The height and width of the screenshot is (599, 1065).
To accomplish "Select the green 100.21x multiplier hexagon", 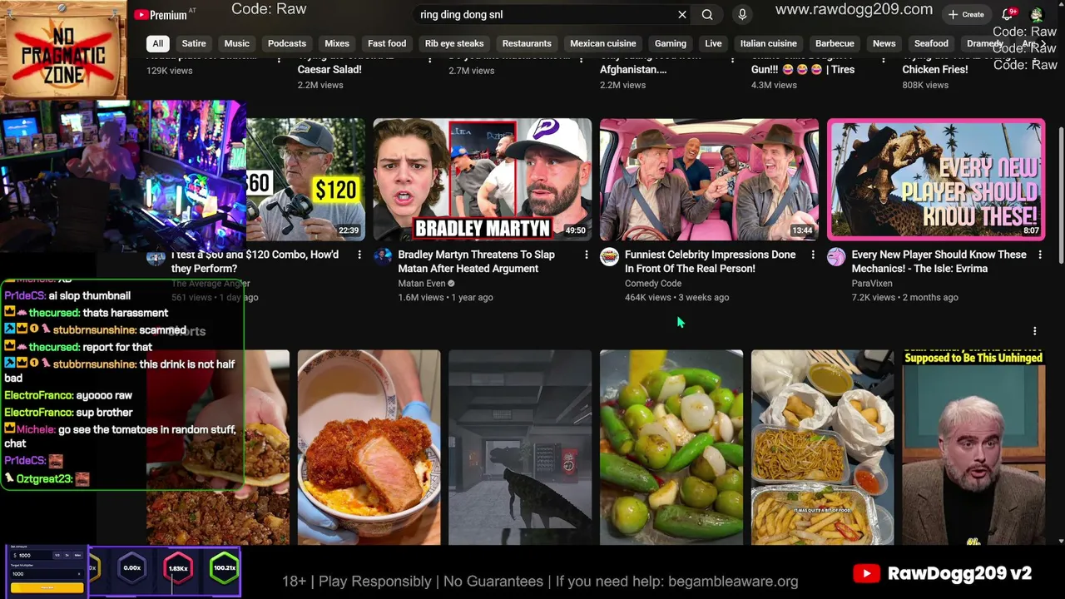I will pos(224,568).
